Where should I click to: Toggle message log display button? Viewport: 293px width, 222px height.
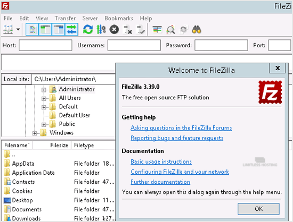click(x=32, y=29)
